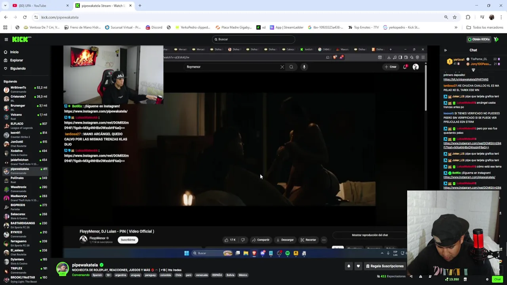Click the pipewakatela streamer name
This screenshot has height=285, width=507.
click(85, 265)
